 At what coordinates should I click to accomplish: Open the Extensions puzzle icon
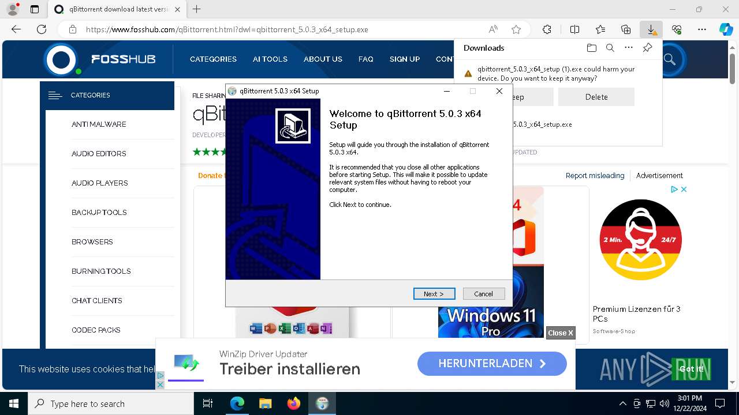coord(547,29)
